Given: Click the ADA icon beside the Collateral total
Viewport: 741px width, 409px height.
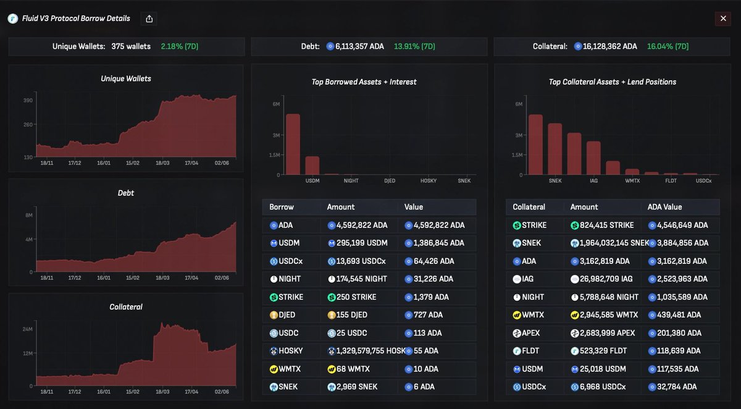Looking at the screenshot, I should [578, 46].
